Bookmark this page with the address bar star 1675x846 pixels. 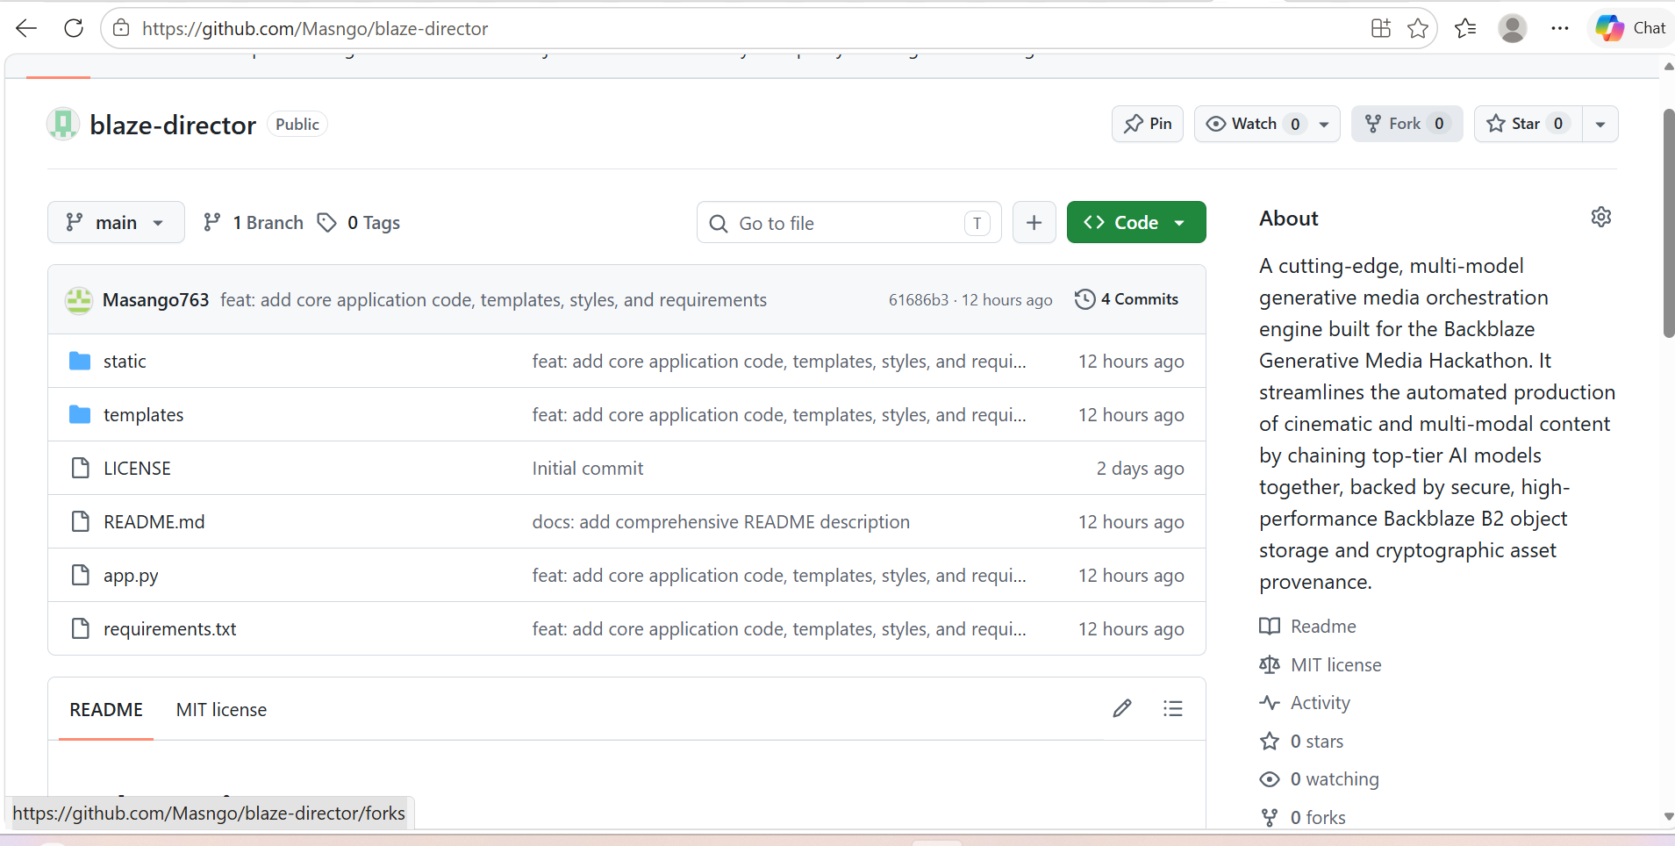click(x=1418, y=28)
